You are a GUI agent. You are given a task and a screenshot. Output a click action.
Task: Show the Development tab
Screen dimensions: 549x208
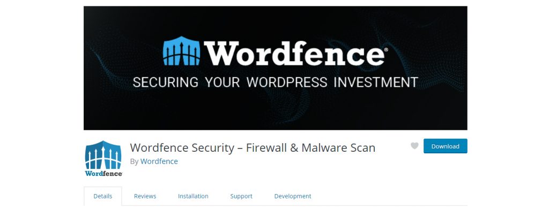pos(293,196)
